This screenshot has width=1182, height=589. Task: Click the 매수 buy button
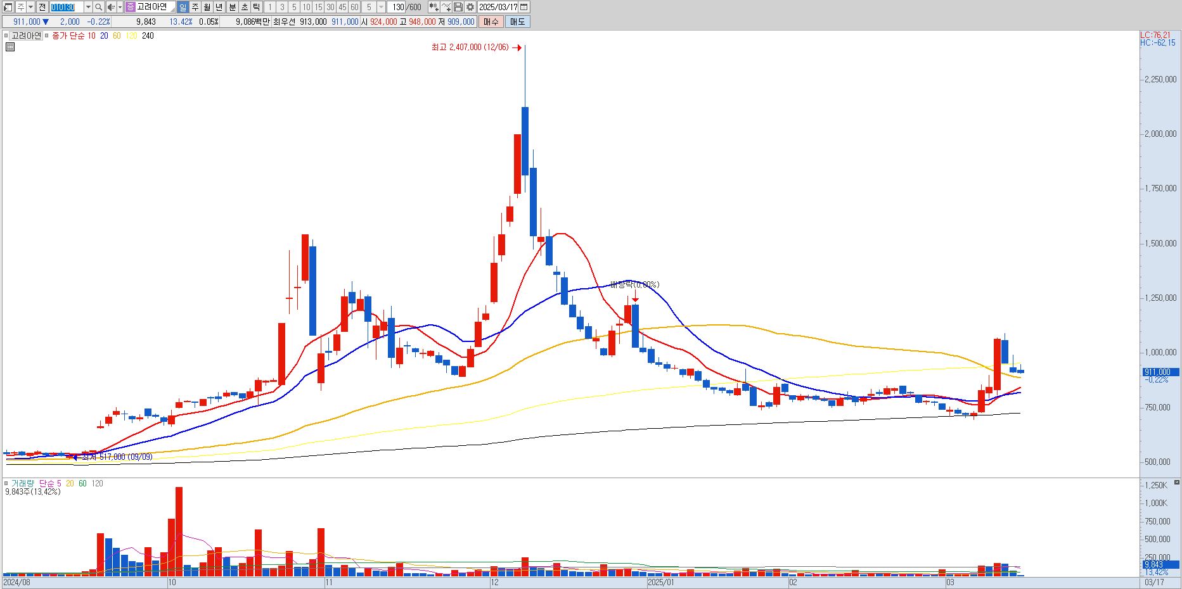coord(491,22)
